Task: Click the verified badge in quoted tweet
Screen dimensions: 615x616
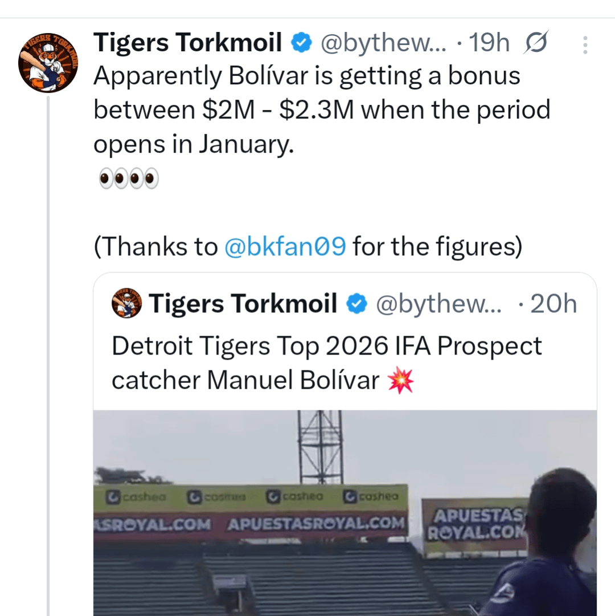Action: point(356,304)
